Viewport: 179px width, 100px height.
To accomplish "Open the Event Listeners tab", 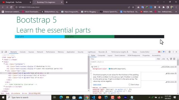I will click(x=120, y=56).
